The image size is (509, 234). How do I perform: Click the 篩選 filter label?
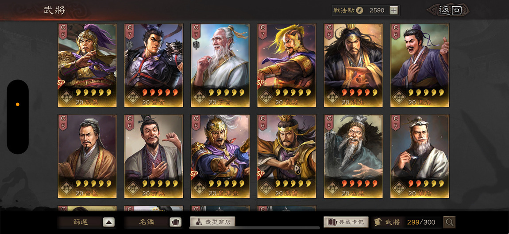pyautogui.click(x=80, y=223)
